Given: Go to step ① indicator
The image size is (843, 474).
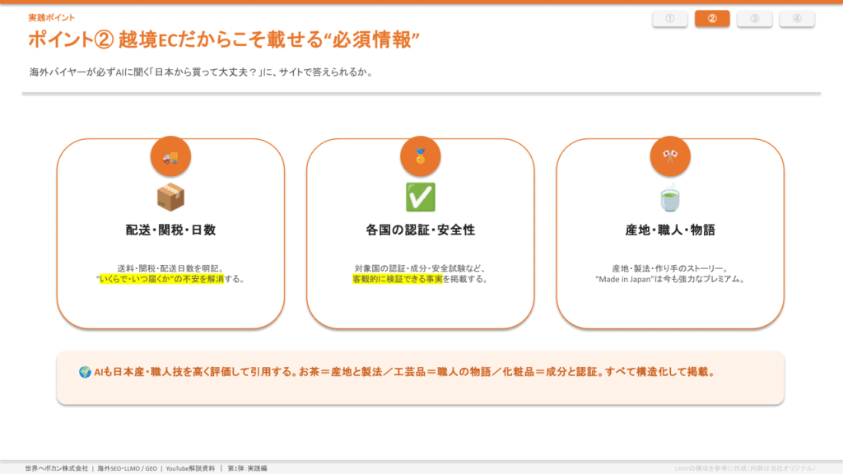Looking at the screenshot, I should [670, 19].
